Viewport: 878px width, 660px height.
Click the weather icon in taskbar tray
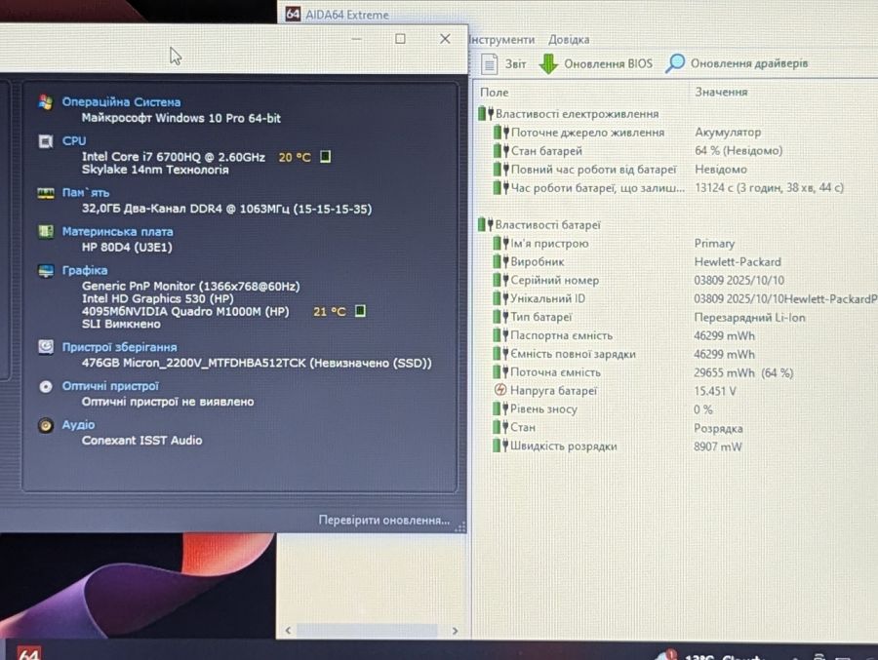coord(667,655)
